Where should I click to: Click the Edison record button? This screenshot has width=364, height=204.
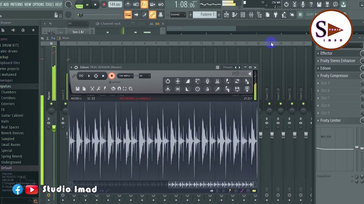(x=111, y=76)
